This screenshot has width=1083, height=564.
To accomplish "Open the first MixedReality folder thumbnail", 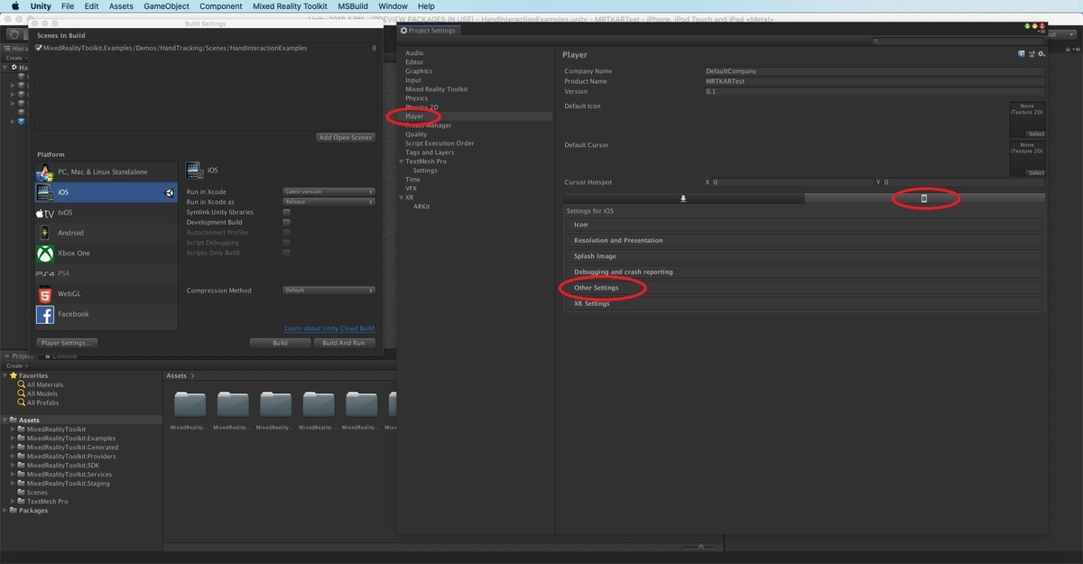I will pyautogui.click(x=190, y=404).
